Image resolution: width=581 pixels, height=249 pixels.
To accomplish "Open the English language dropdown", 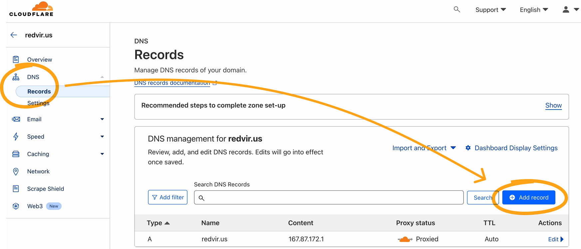I will coord(534,10).
